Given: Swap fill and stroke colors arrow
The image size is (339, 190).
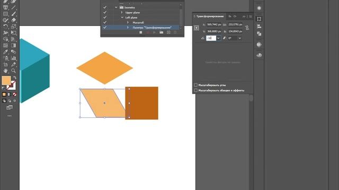Looking at the screenshot, I should point(15,78).
